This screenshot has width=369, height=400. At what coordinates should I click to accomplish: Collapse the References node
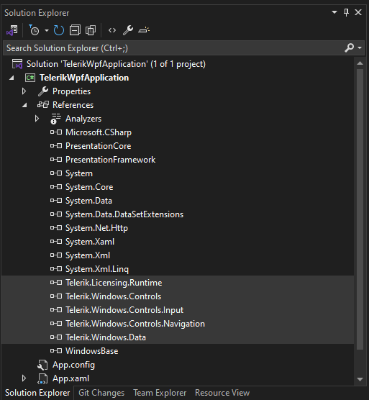[24, 105]
